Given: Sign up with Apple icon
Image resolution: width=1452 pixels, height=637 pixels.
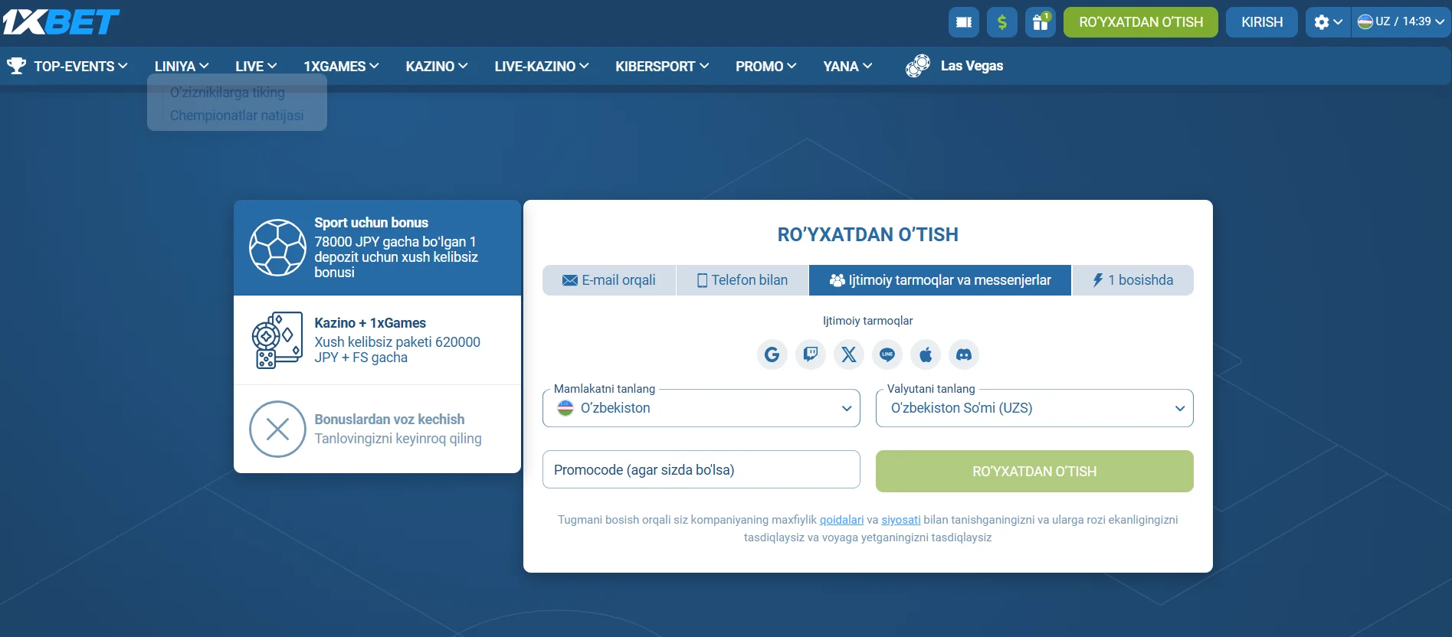Looking at the screenshot, I should pos(926,354).
